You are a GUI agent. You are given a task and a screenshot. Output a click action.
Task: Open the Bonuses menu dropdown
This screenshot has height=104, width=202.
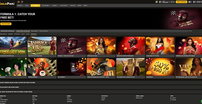35,6
